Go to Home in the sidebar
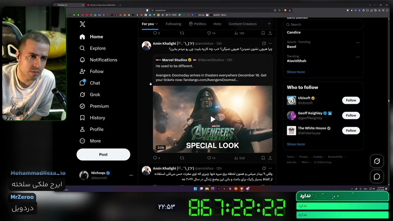 pos(91,37)
